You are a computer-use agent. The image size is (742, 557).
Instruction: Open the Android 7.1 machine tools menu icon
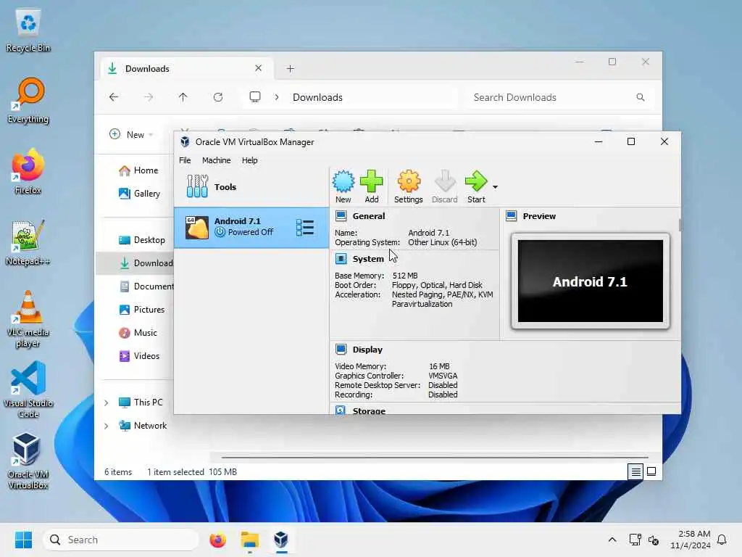(x=305, y=227)
